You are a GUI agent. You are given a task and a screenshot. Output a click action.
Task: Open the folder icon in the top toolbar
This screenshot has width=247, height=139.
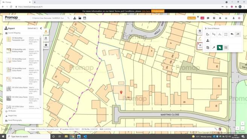80,18
